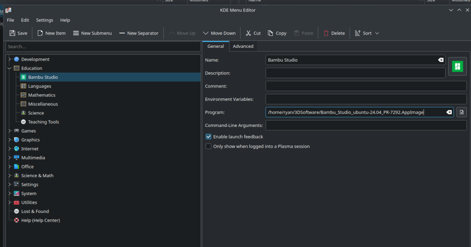Select the Lost & Found text label
Screen dimensions: 471x247
coord(35,211)
